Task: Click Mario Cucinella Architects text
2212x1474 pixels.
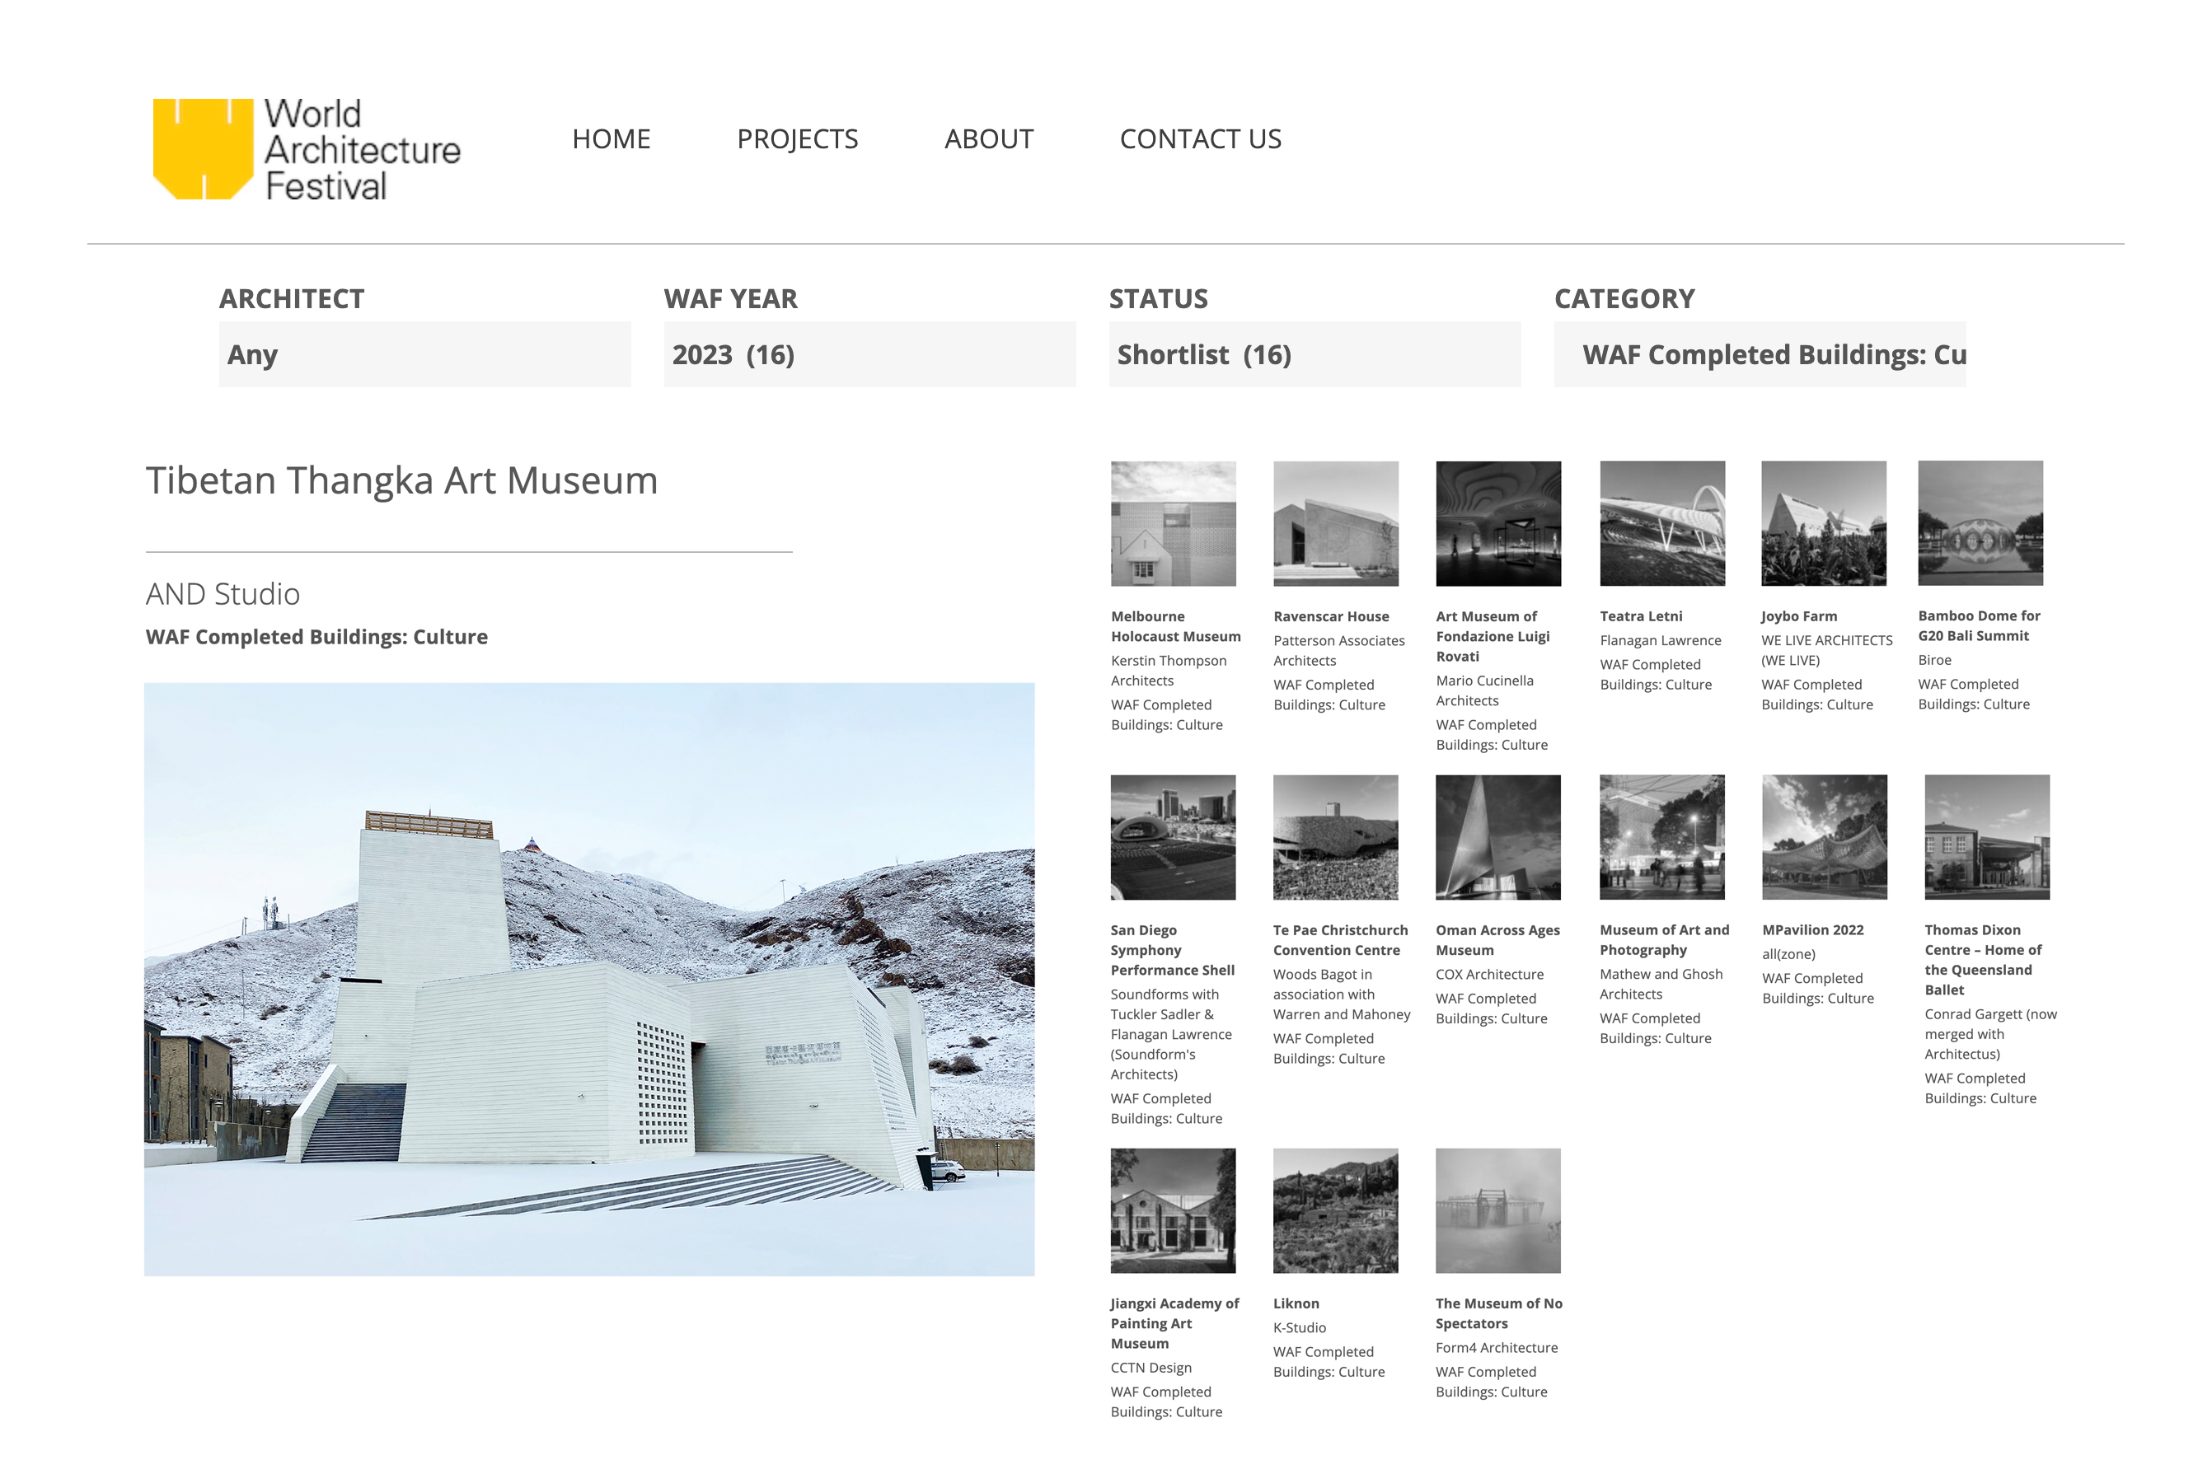Action: coord(1484,691)
